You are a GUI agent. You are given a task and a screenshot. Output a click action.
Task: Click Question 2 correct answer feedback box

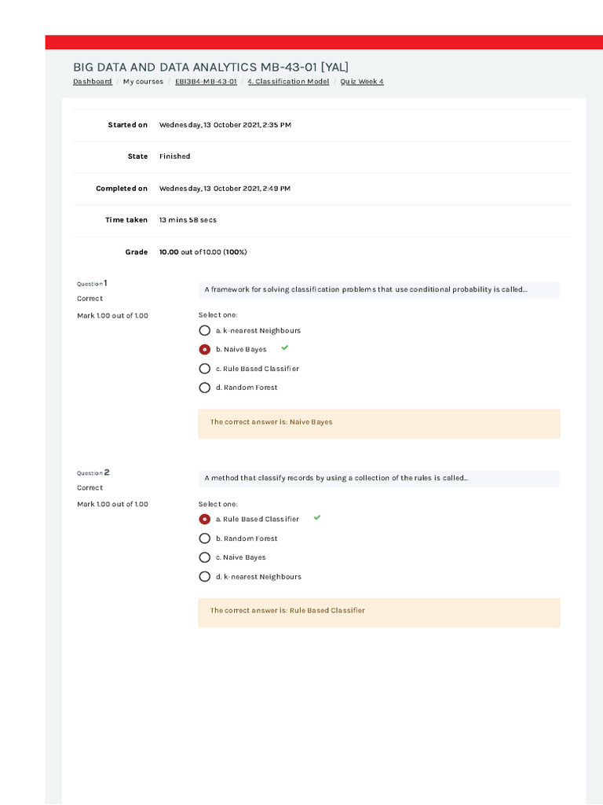tap(379, 612)
